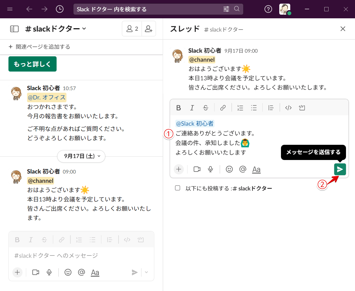
Task: Toggle strikethrough in thread reply toolbar
Action: point(206,108)
